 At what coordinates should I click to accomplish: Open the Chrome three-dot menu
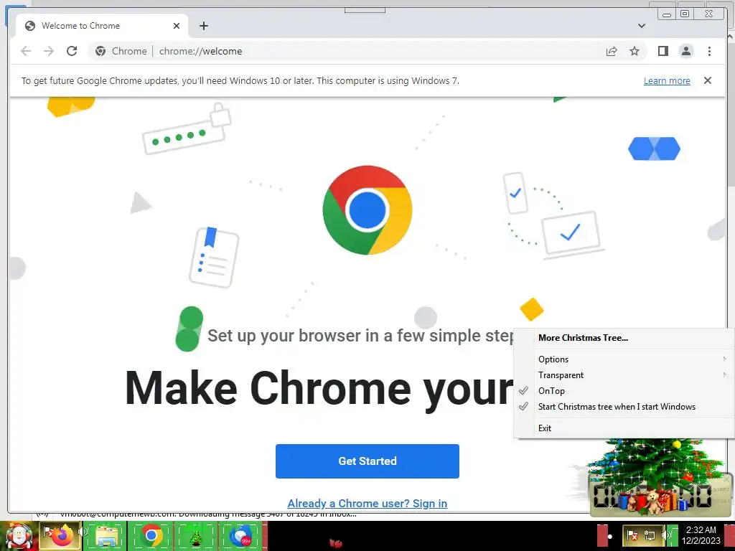[709, 51]
